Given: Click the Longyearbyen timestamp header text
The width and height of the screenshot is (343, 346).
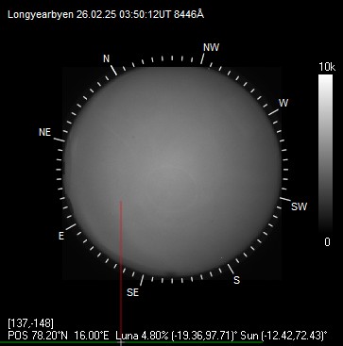Looking at the screenshot, I should [x=106, y=15].
